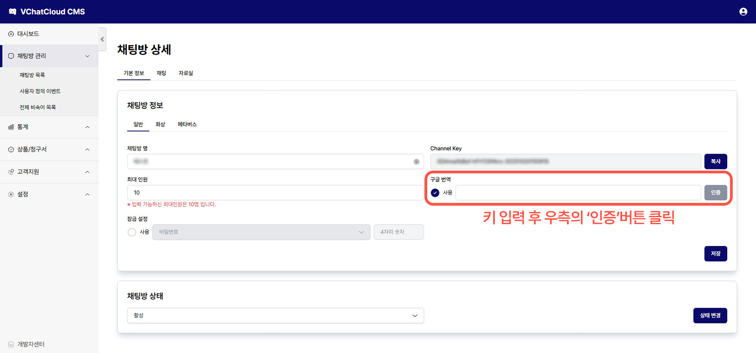Image resolution: width=756 pixels, height=353 pixels.
Task: Collapse the sidebar with the double-arrow icon
Action: [x=102, y=39]
